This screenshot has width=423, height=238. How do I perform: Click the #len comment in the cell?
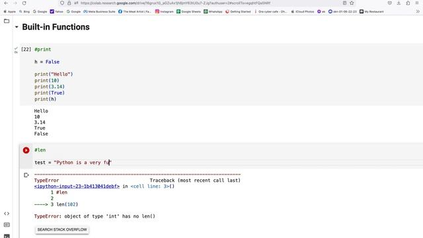pyautogui.click(x=40, y=150)
